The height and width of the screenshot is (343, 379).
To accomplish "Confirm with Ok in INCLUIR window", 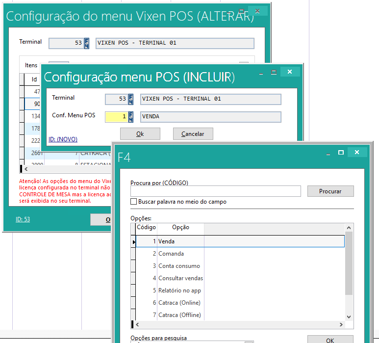I will pyautogui.click(x=140, y=134).
